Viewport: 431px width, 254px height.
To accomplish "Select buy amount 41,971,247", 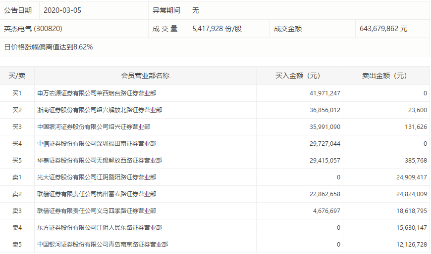I will point(325,93).
